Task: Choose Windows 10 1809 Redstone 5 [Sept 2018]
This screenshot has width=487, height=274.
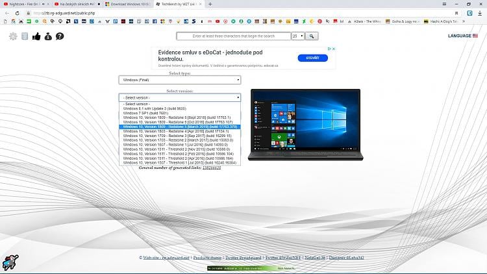Action: point(179,118)
